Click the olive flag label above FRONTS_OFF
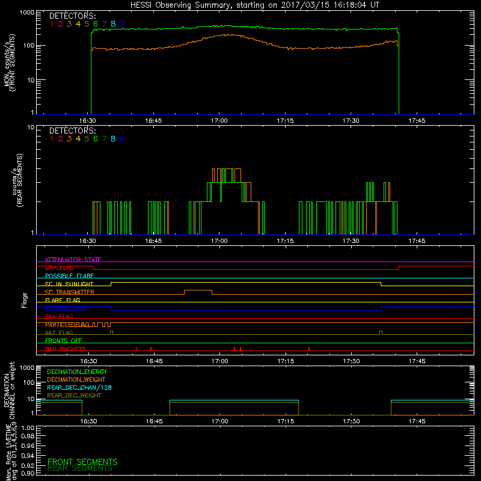Image resolution: width=481 pixels, height=481 pixels. 59,332
